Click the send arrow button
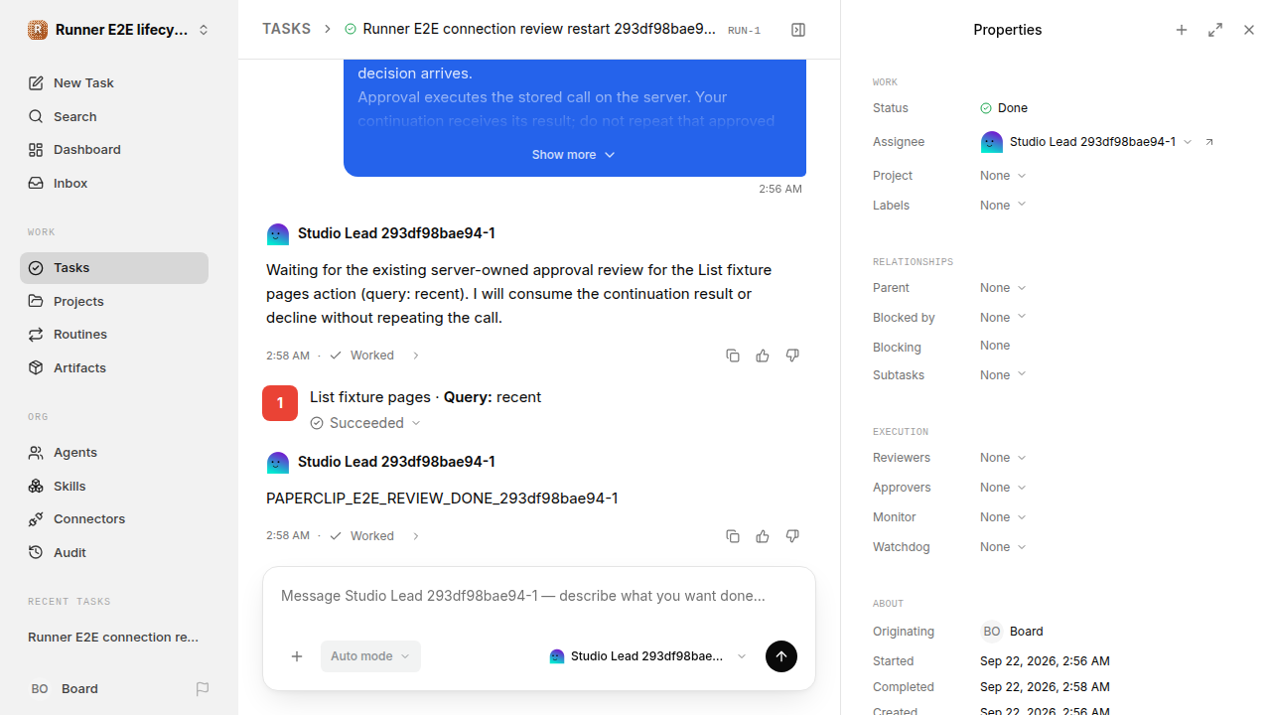The height and width of the screenshot is (715, 1271). (x=781, y=656)
